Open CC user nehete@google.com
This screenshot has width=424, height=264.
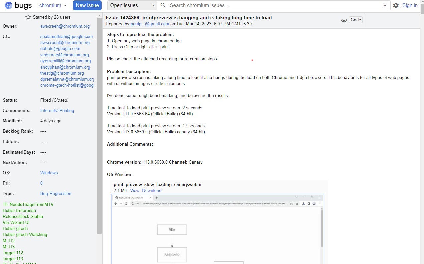[60, 49]
